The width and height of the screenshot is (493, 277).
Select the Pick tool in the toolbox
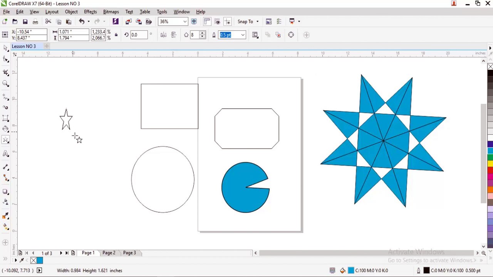tap(5, 47)
